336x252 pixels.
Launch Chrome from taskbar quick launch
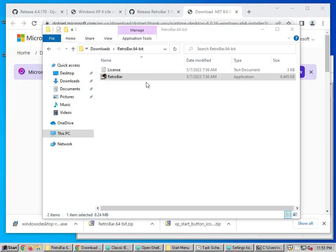pos(23,248)
